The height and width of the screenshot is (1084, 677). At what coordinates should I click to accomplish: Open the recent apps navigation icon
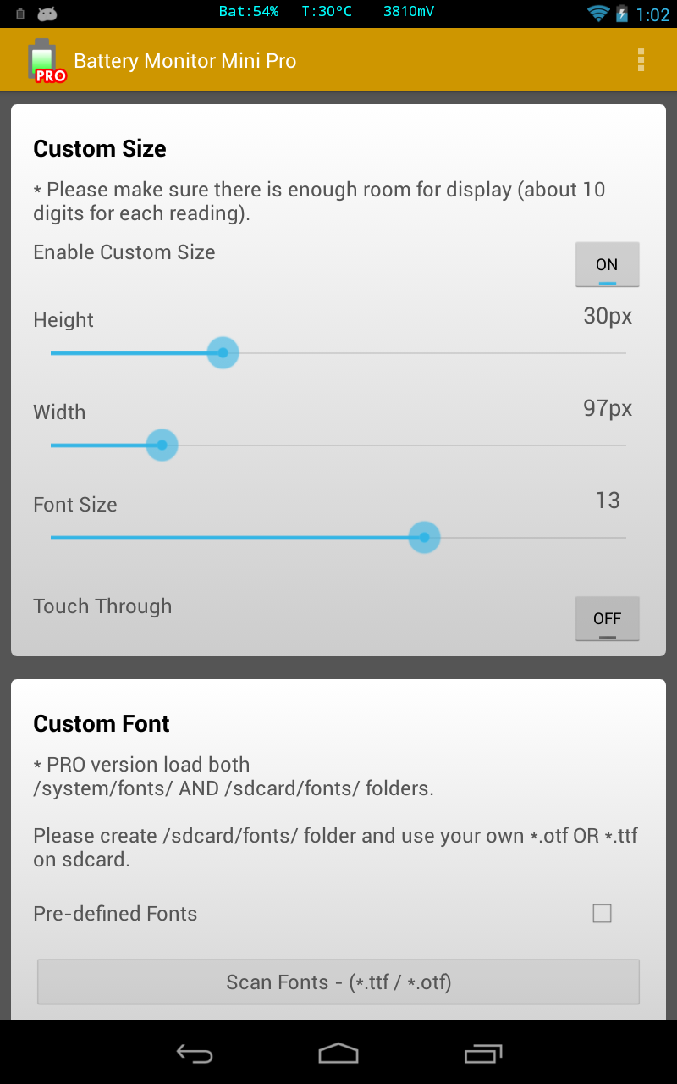pyautogui.click(x=482, y=1053)
